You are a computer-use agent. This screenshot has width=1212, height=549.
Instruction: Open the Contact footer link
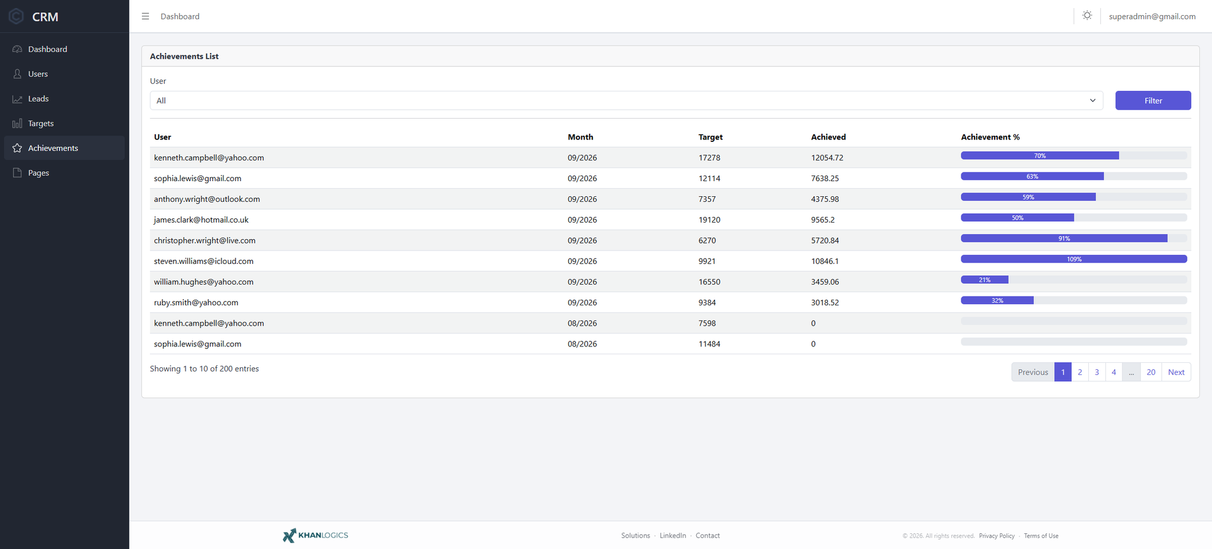point(708,536)
